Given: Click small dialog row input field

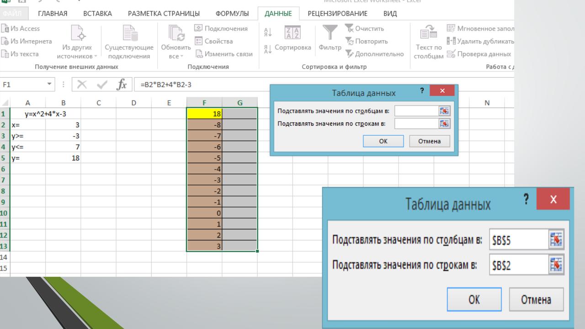Looking at the screenshot, I should [417, 123].
